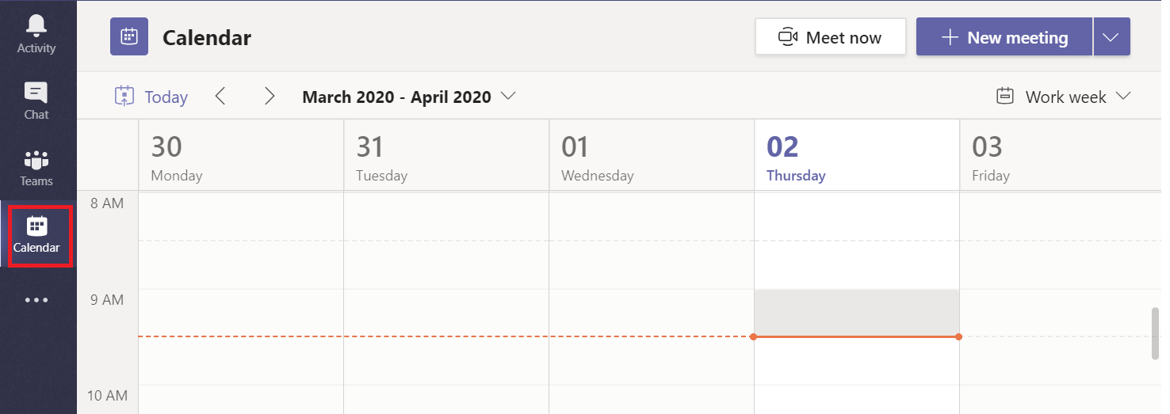Viewport: 1170px width, 414px height.
Task: Select Tuesday 31 column header
Action: point(446,155)
